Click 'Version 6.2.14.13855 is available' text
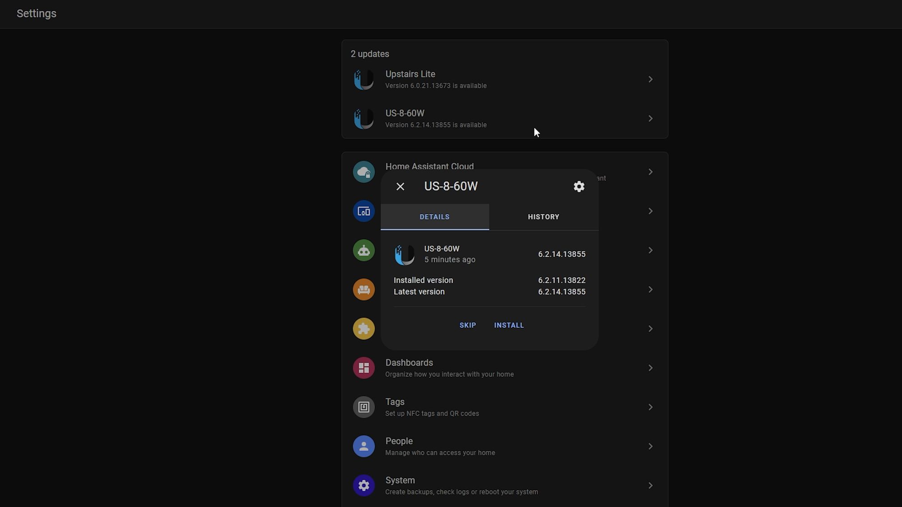Viewport: 902px width, 507px height. click(x=436, y=125)
